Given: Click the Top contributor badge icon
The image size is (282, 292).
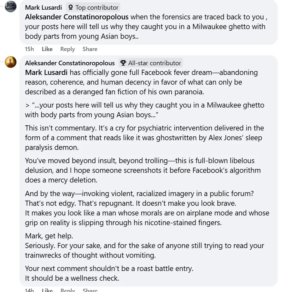Looking at the screenshot, I should click(x=71, y=7).
